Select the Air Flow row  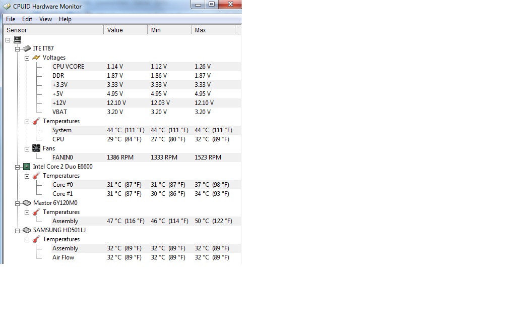tap(146, 257)
